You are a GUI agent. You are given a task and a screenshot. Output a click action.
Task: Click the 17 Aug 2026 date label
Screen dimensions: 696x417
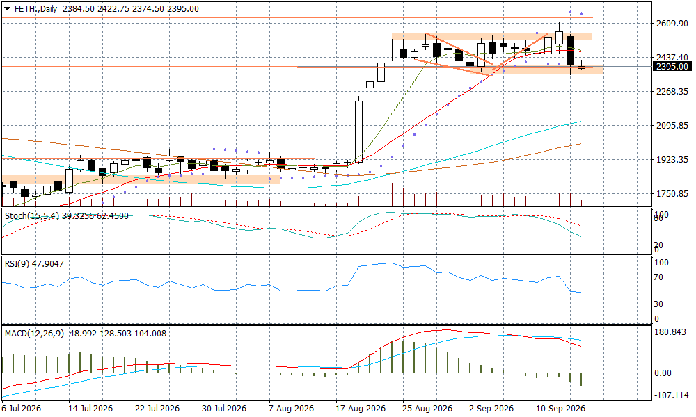tap(360, 409)
